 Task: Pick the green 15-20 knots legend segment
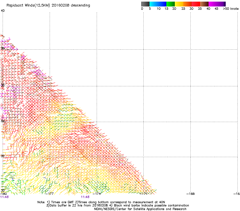pos(171,4)
